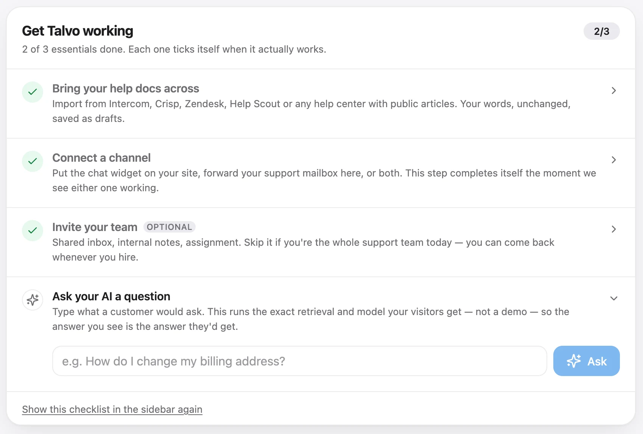The width and height of the screenshot is (643, 434).
Task: Click the '2 of 3 essentials done' subtitle
Action: [174, 49]
